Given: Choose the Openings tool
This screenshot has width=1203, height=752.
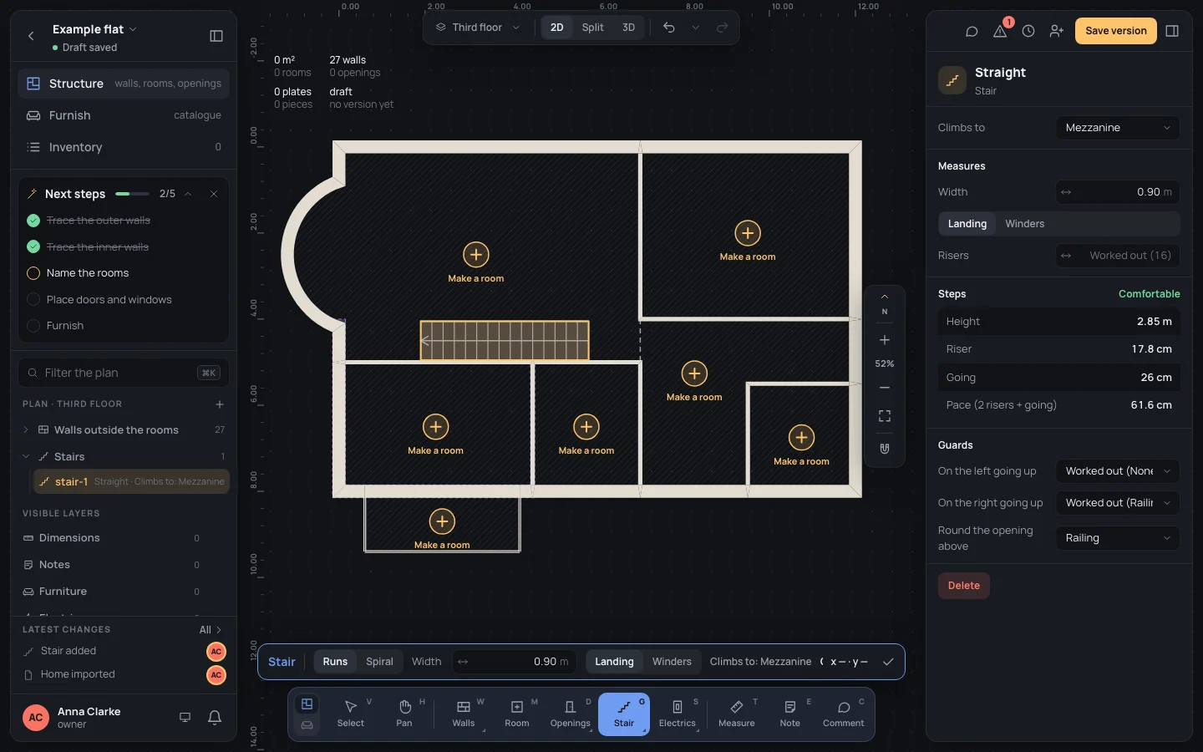Looking at the screenshot, I should pyautogui.click(x=571, y=714).
